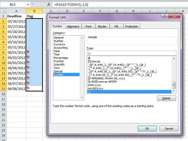
Task: Select the Custom category
Action: pyautogui.click(x=66, y=75)
